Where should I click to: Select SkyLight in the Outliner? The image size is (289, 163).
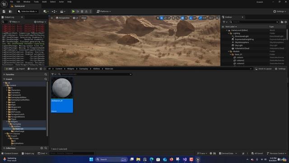[x=239, y=45]
